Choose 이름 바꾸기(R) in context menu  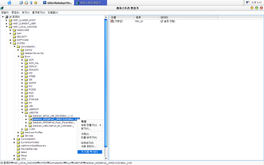tap(90, 138)
